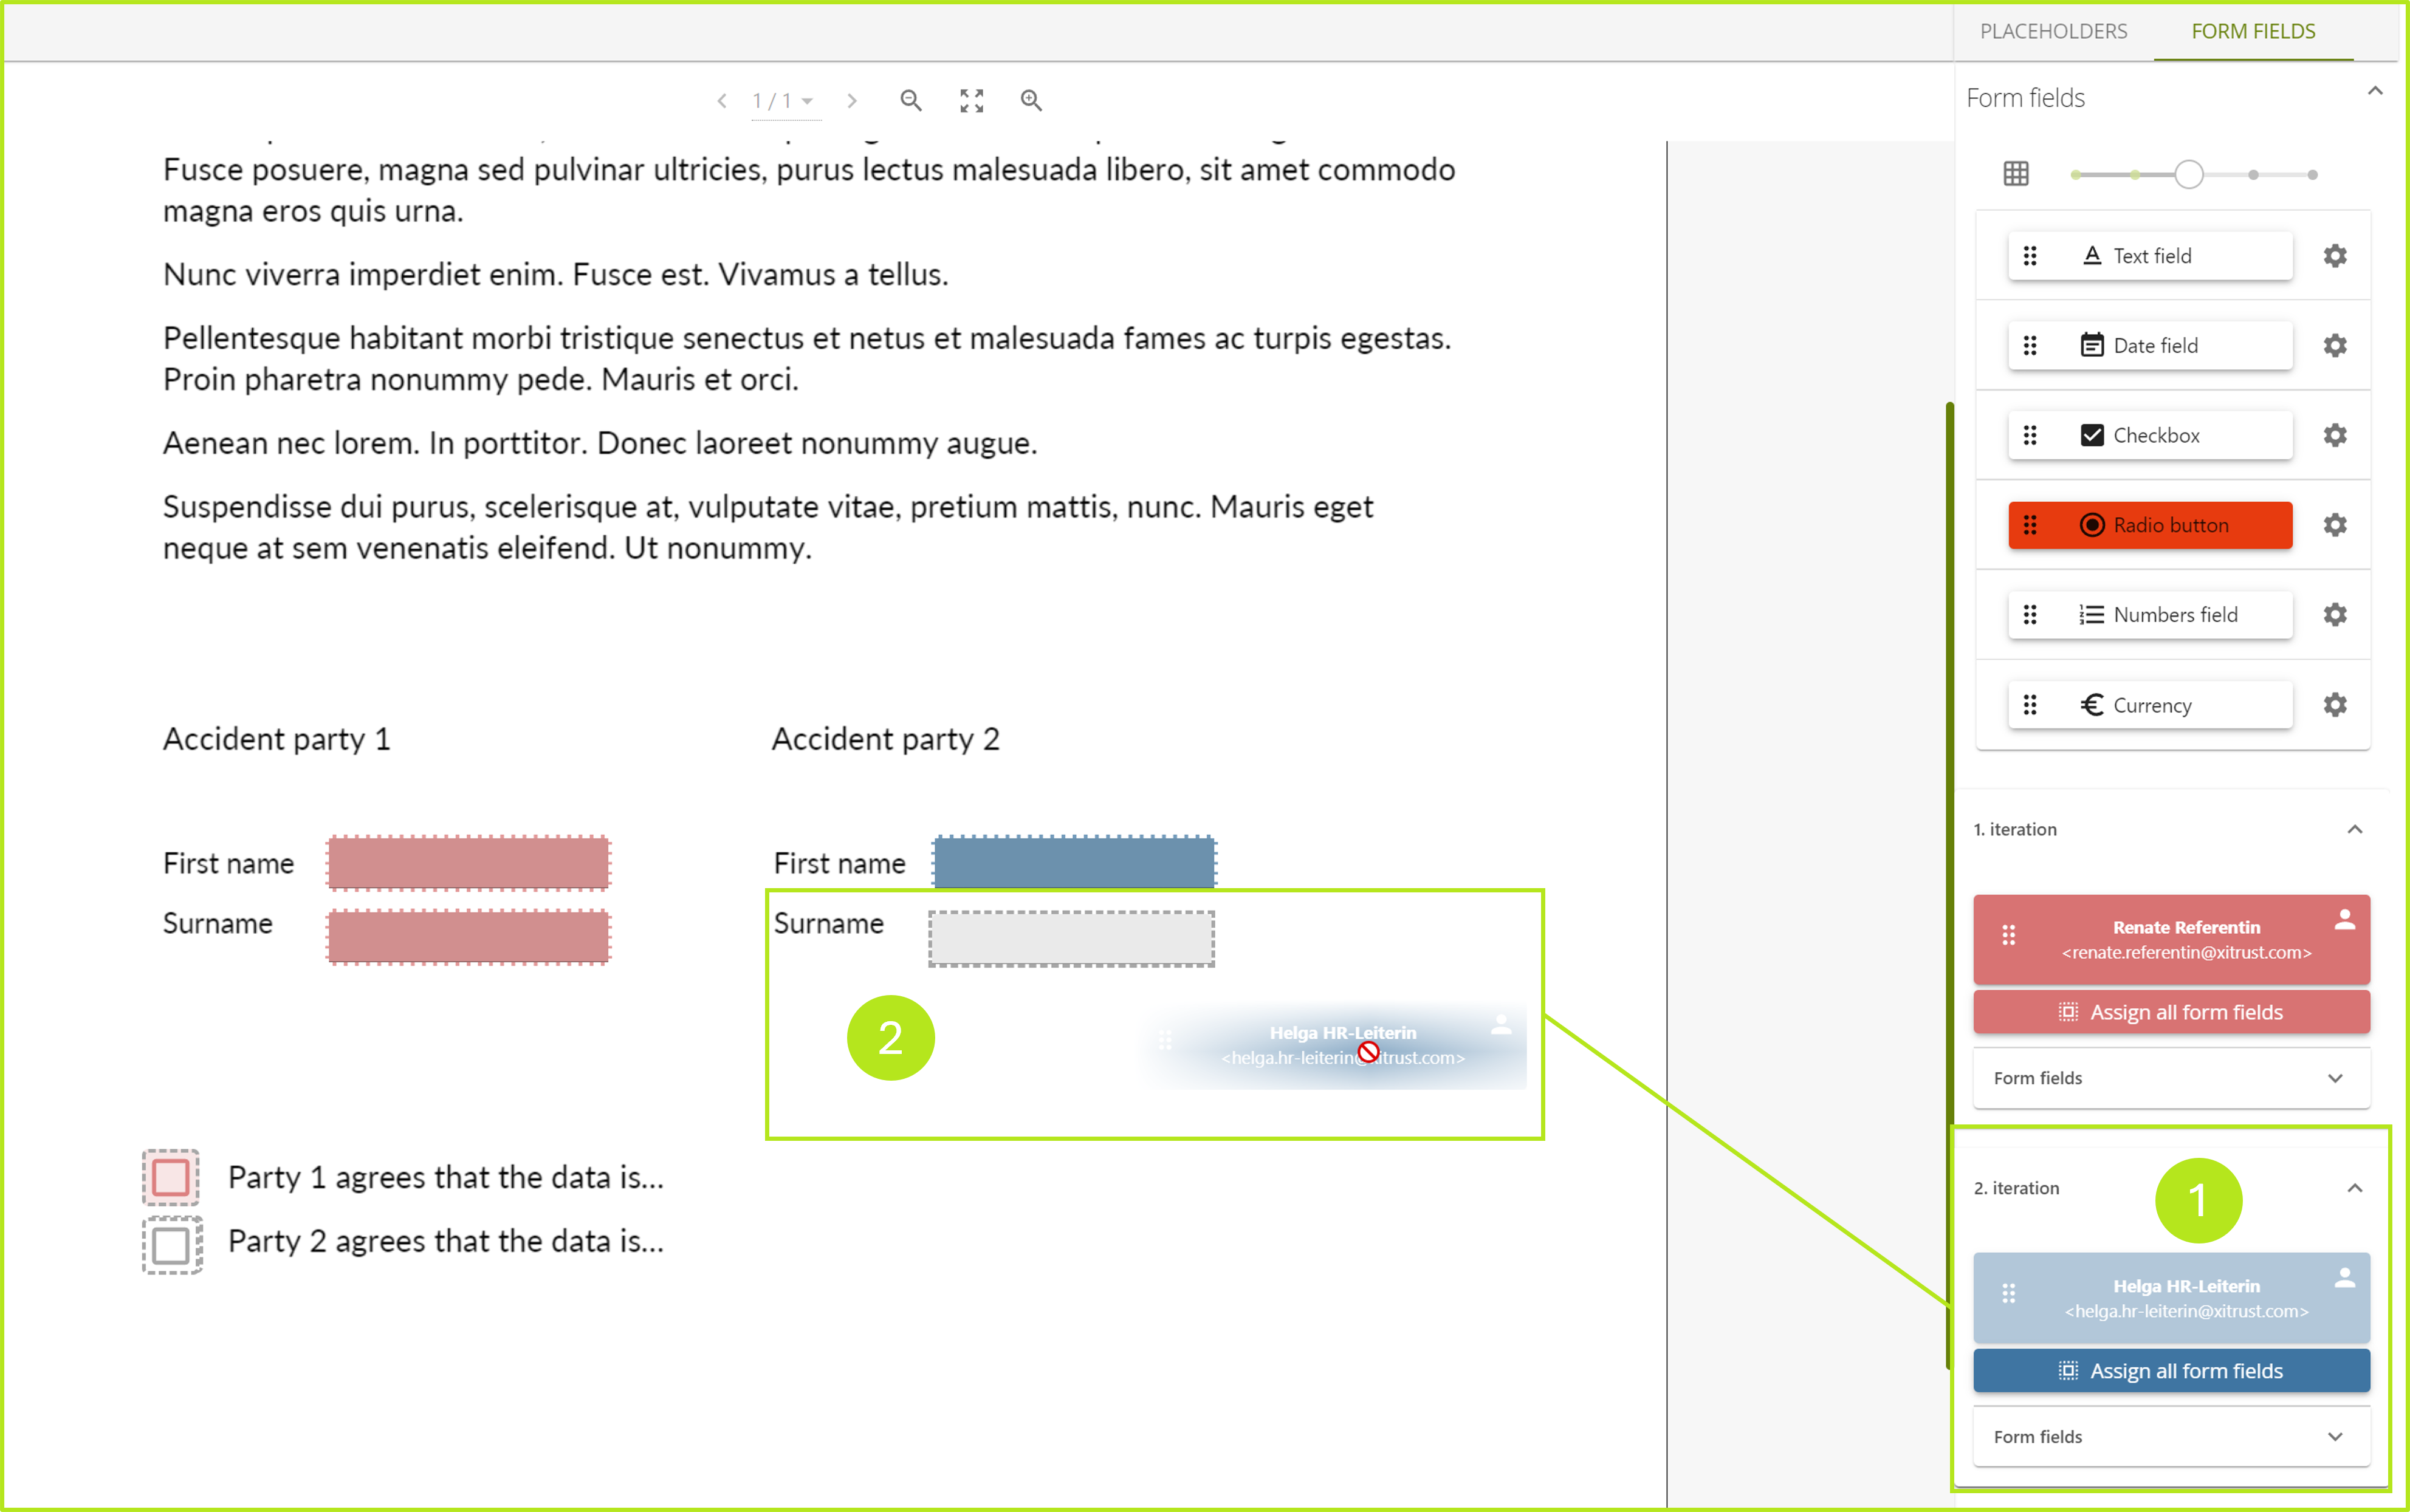This screenshot has width=2410, height=1512.
Task: Click the grid size slider handle
Action: [2188, 174]
